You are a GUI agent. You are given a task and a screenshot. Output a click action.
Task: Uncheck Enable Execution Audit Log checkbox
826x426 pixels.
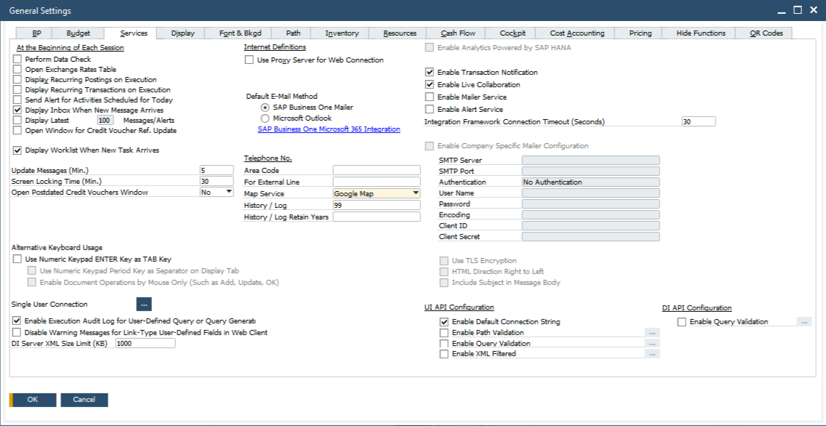pos(16,321)
